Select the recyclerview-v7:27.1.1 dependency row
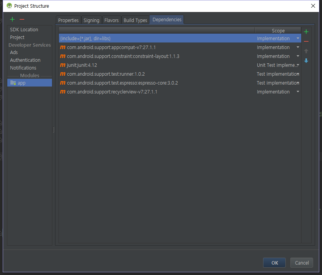322x275 pixels. (x=180, y=92)
